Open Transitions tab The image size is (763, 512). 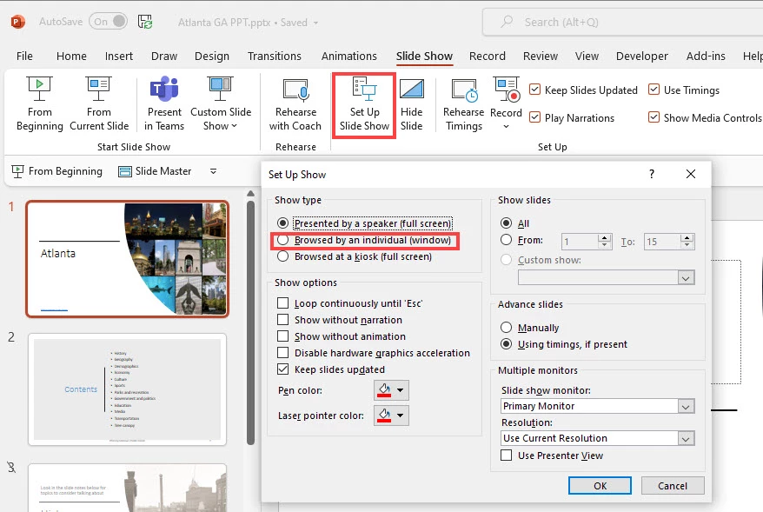[x=275, y=56]
